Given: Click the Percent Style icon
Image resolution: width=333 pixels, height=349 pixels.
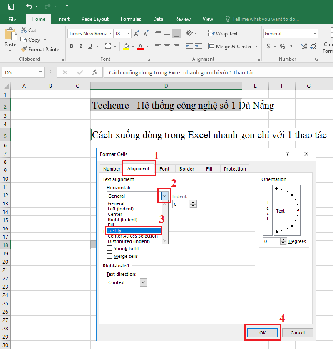Looking at the screenshot, I should click(281, 46).
